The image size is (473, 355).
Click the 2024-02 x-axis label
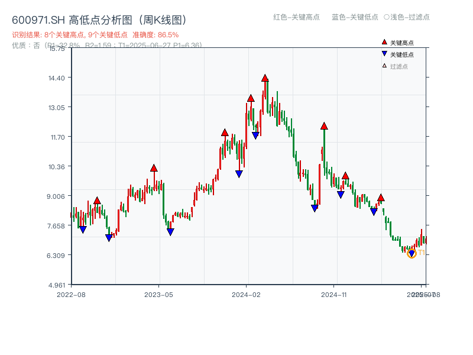click(246, 295)
